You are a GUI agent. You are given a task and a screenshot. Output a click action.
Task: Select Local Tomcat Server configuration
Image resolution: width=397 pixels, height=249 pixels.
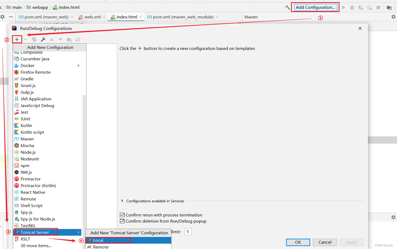128,240
